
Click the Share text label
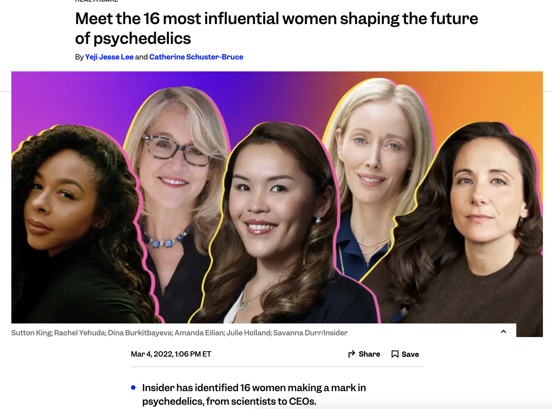pyautogui.click(x=369, y=354)
